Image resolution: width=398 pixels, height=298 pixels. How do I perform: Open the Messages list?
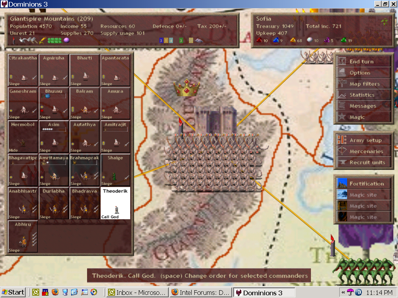point(362,106)
